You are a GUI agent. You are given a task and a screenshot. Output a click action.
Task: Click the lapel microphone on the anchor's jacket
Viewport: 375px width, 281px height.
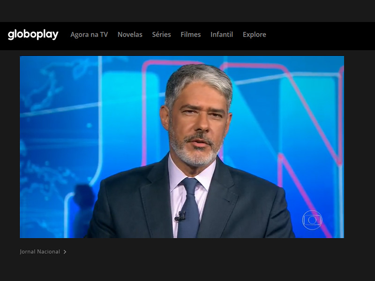180,216
